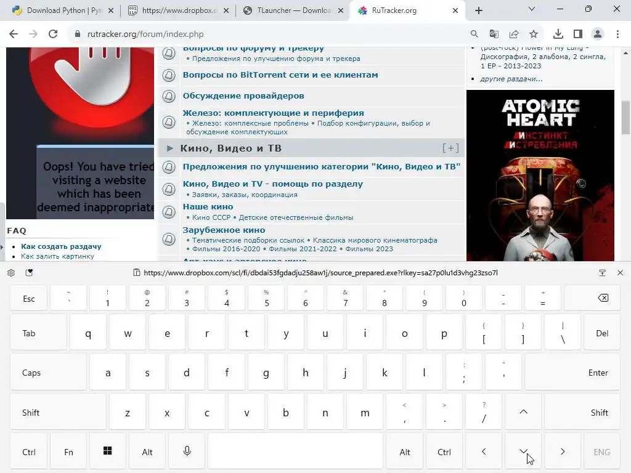Open a new browser tab
631x473 pixels.
point(478,10)
